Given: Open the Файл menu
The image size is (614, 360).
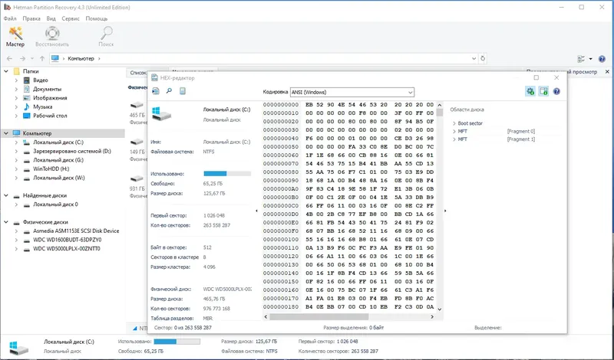Looking at the screenshot, I should (x=10, y=18).
